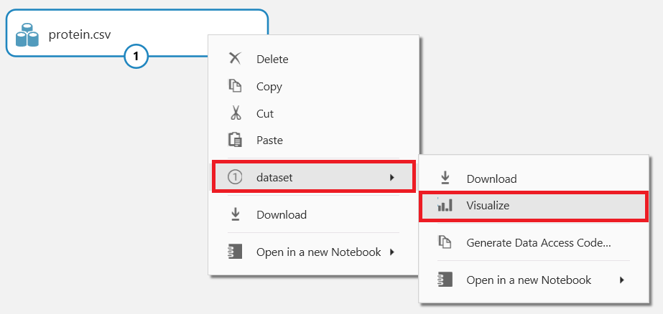Click the Generate Data Access Code icon
Viewport: 663px width, 314px height.
pos(445,242)
